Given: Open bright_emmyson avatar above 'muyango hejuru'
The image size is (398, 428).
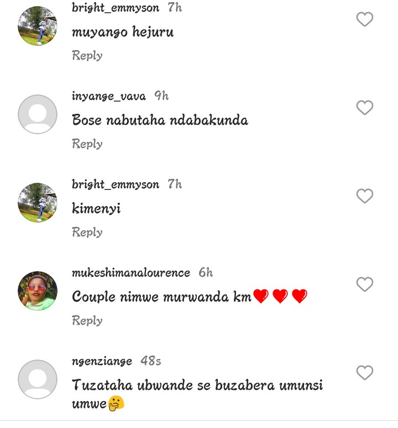Looking at the screenshot, I should [x=38, y=25].
